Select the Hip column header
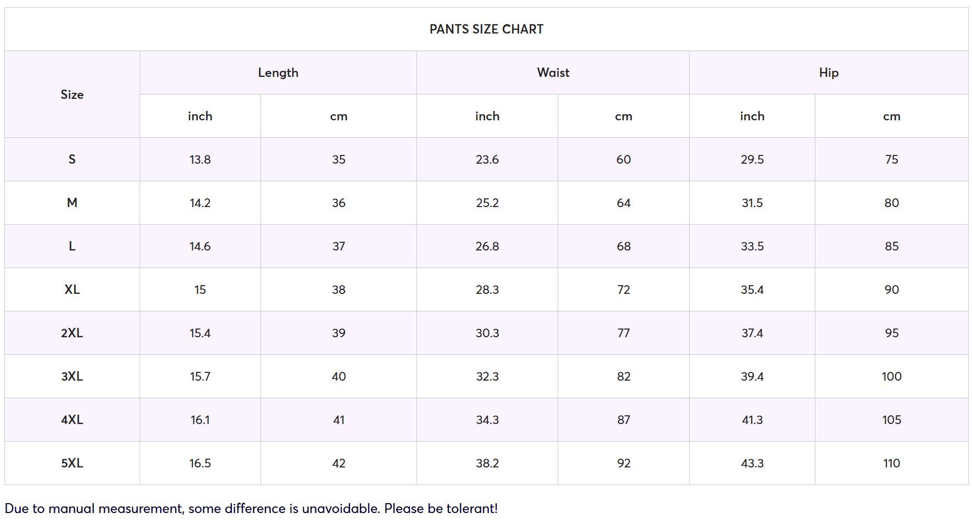Image resolution: width=972 pixels, height=524 pixels. [x=829, y=73]
